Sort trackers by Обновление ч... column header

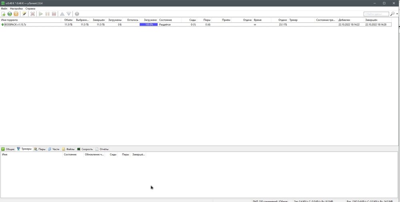pyautogui.click(x=94, y=154)
